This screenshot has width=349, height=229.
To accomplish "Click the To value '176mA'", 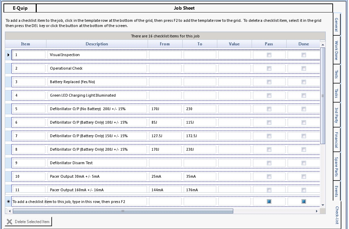I will (x=200, y=190).
